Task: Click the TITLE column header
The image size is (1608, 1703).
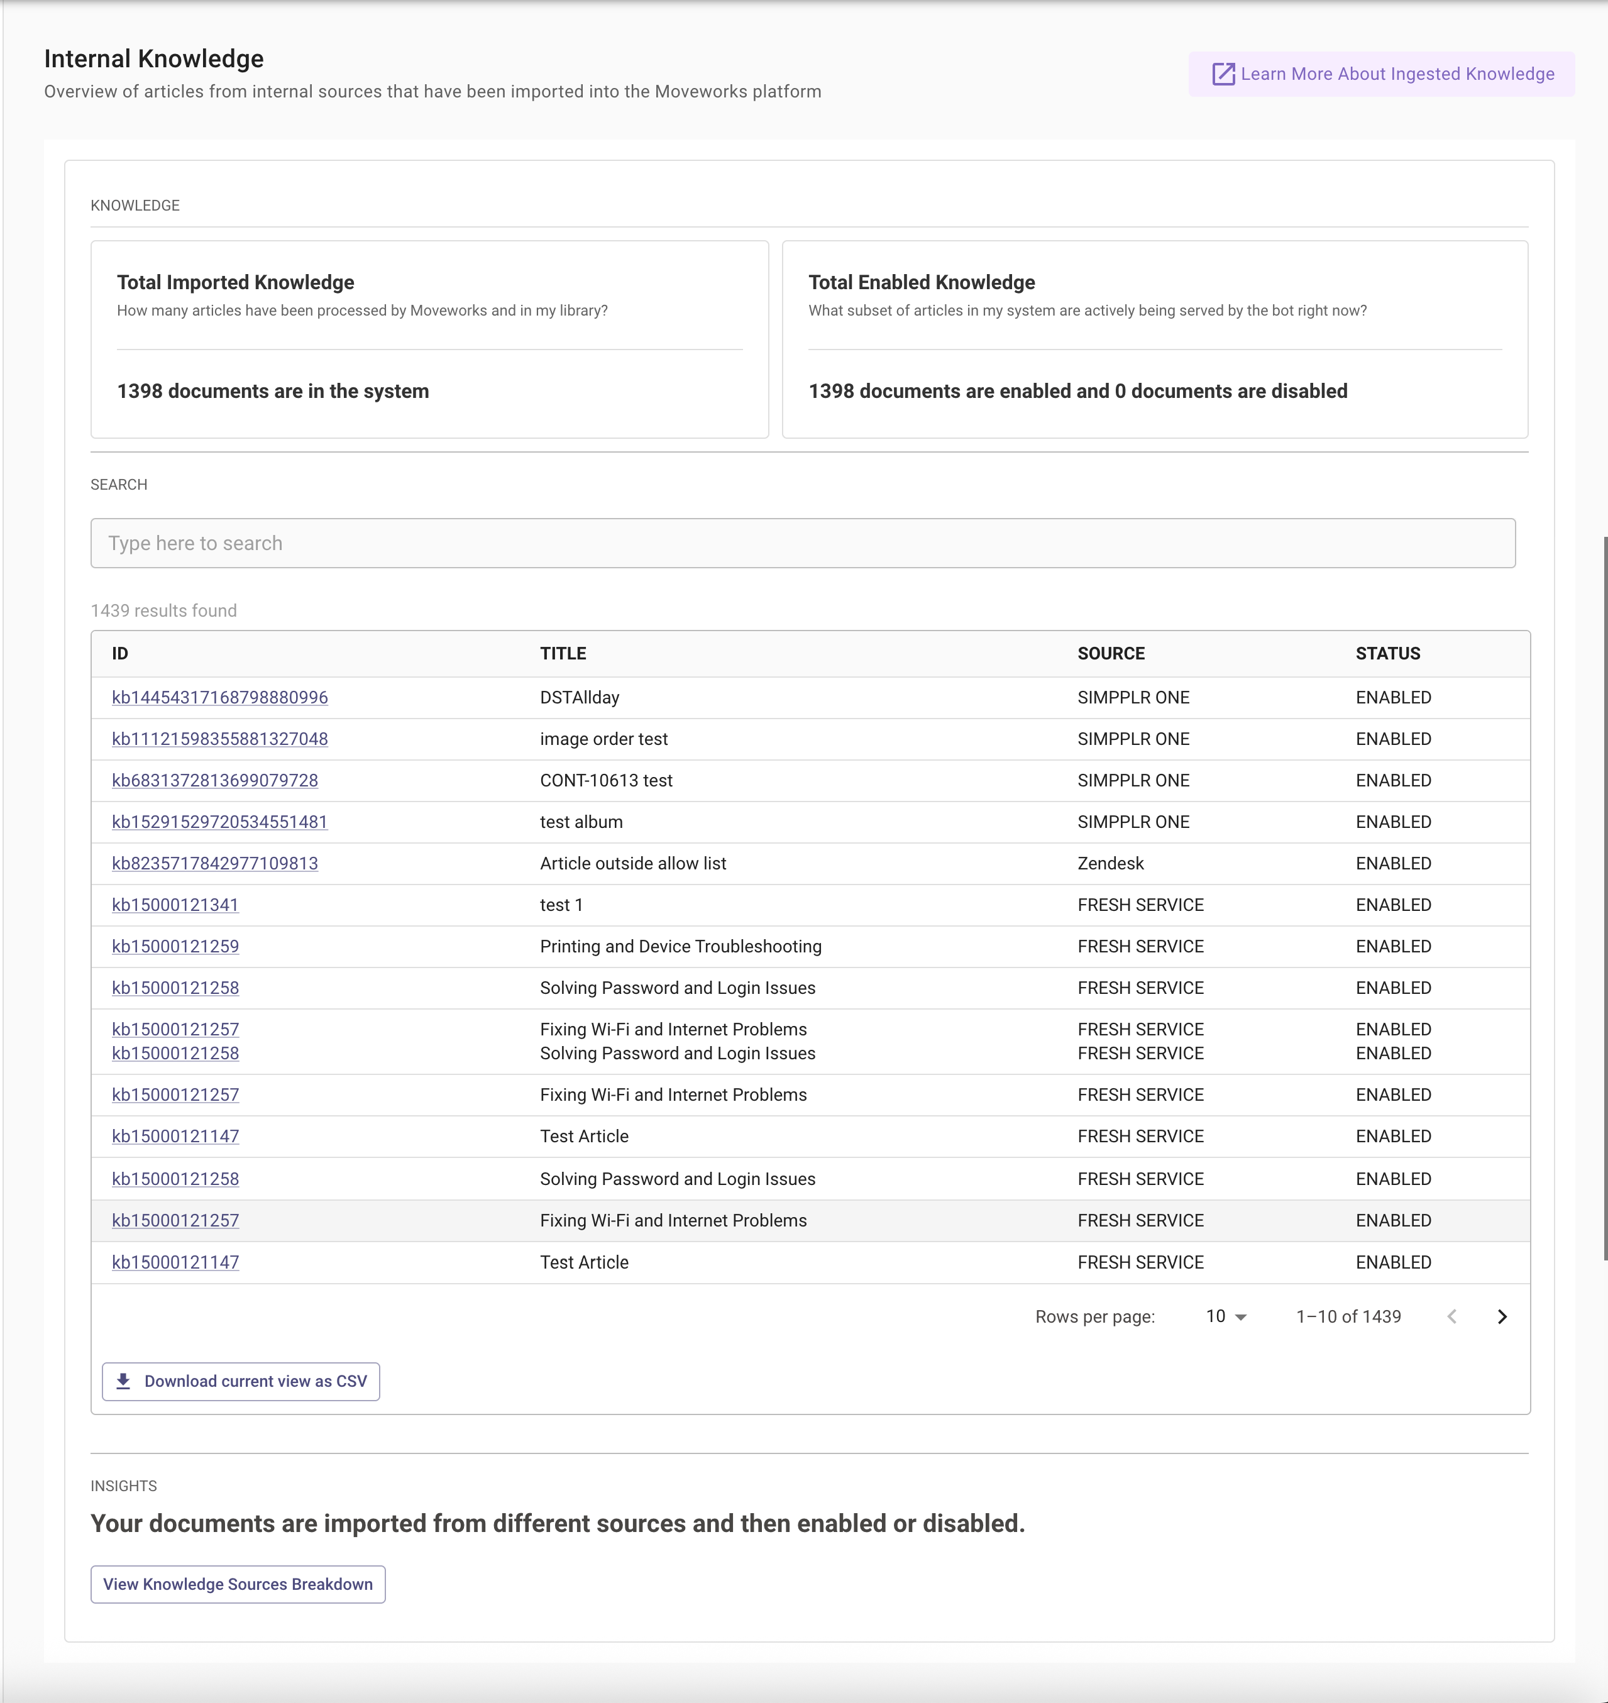Action: [x=562, y=653]
